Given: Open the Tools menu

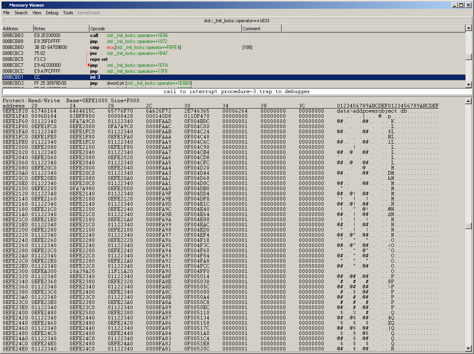Looking at the screenshot, I should (68, 13).
